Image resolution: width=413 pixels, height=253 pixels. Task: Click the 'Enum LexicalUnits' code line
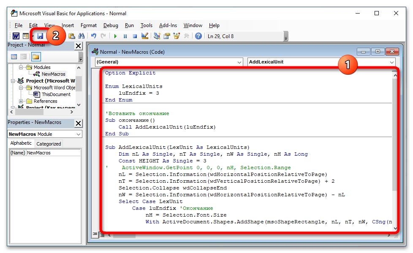point(133,86)
